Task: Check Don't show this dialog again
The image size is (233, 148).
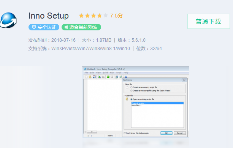Action: tap(136, 133)
